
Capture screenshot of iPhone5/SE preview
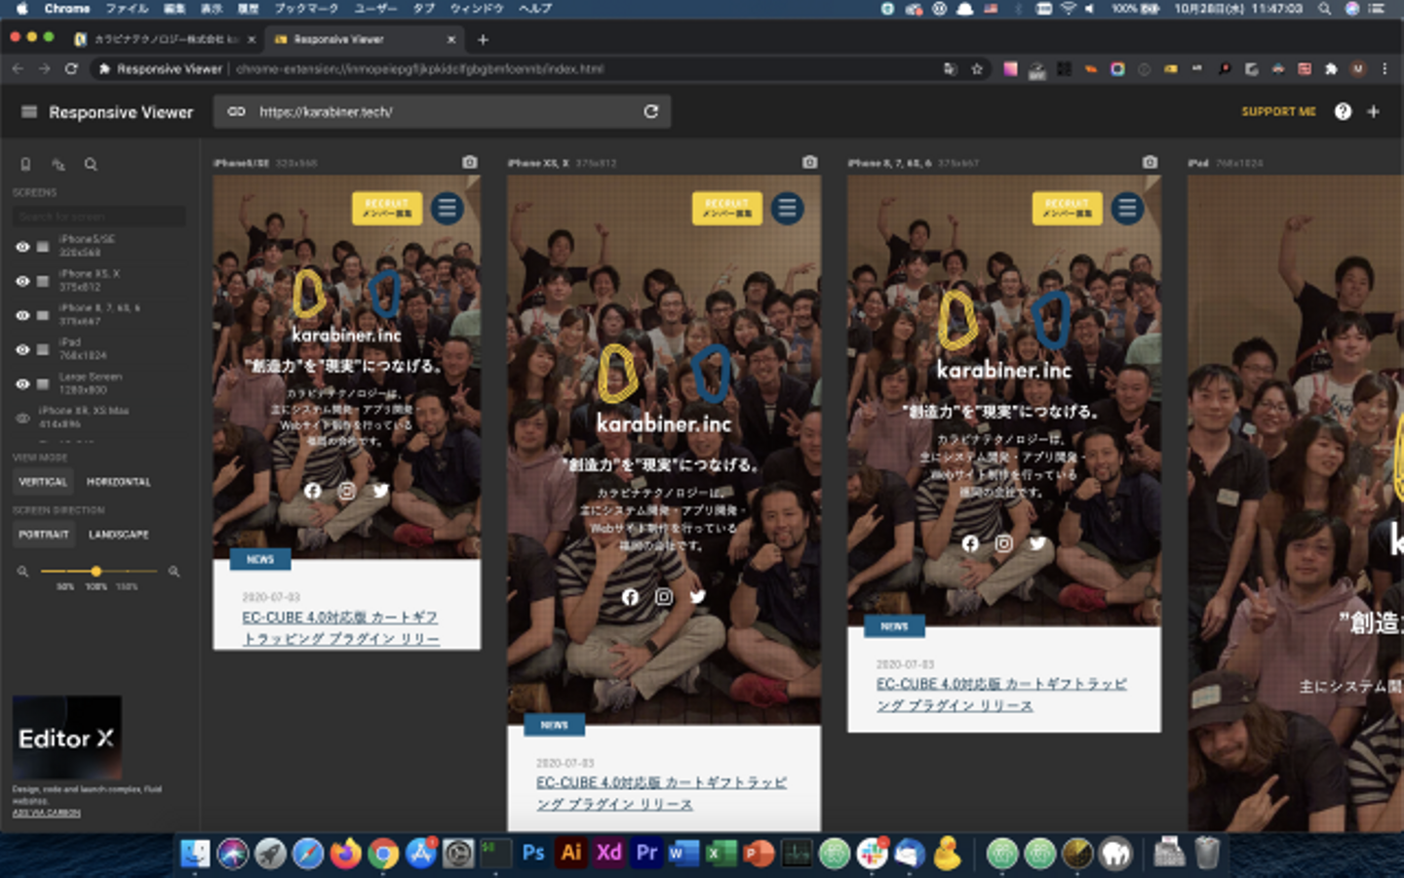[470, 162]
